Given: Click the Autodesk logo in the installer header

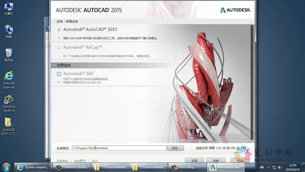Looking at the screenshot, I should (235, 10).
